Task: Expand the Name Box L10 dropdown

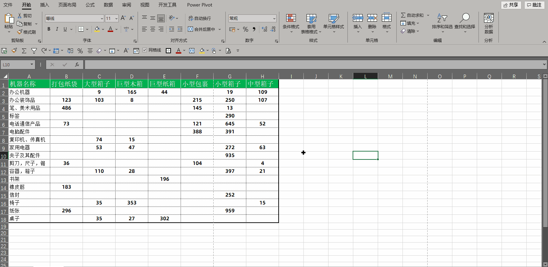Action: point(32,65)
